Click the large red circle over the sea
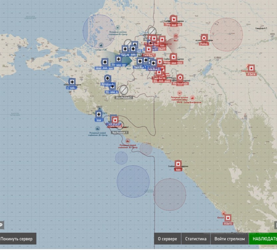This screenshot has height=250, width=277. (x=170, y=194)
